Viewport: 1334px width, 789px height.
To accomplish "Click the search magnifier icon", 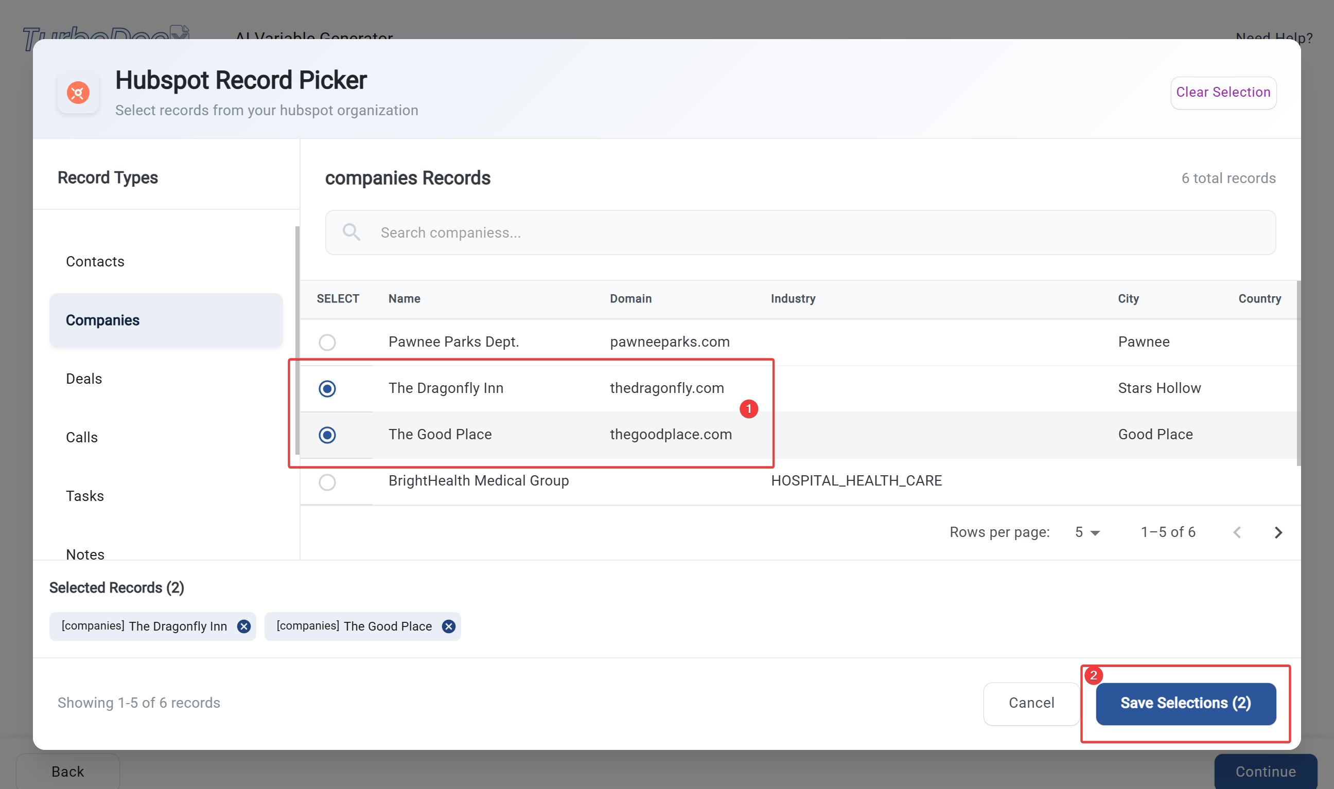I will tap(351, 232).
